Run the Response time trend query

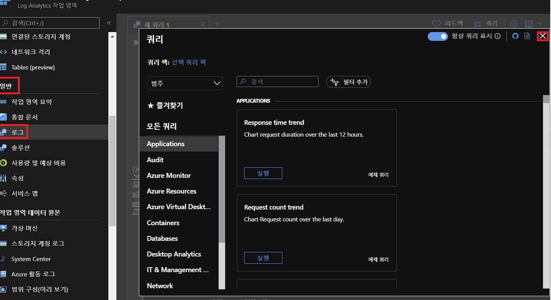coord(263,173)
